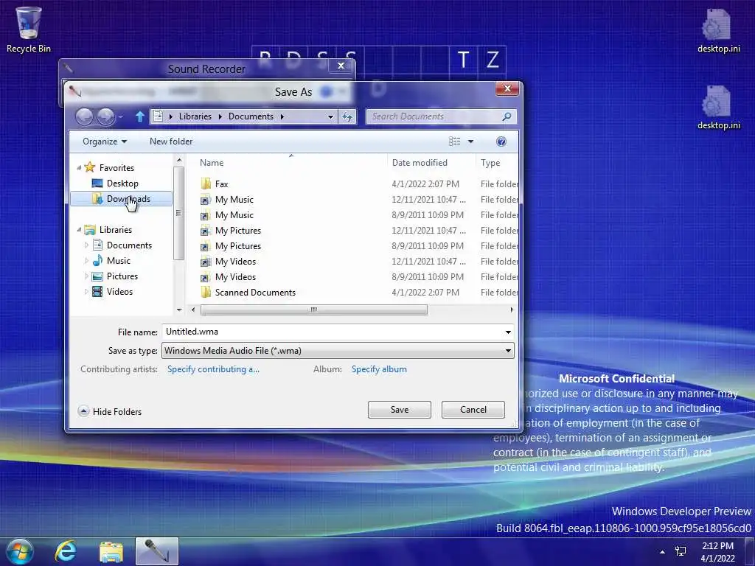
Task: Click Hide Folders button
Action: click(110, 411)
